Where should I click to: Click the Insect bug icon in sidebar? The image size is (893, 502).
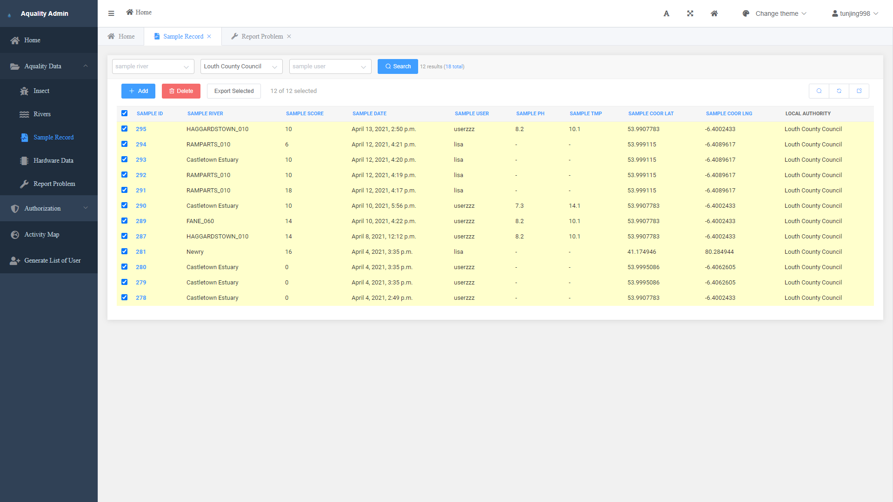[x=24, y=91]
